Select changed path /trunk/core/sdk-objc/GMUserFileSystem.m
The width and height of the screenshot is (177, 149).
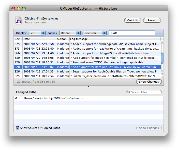click(x=88, y=98)
